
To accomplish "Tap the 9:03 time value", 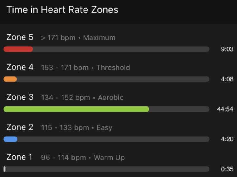I will pos(227,49).
